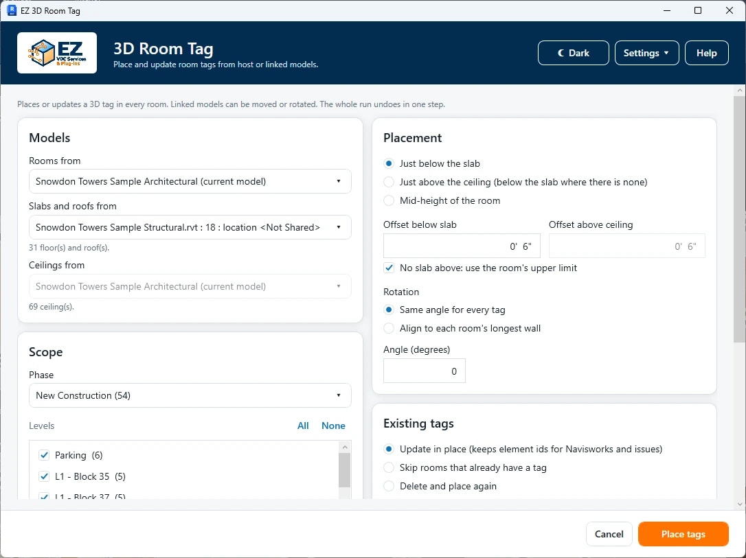Open the Help page

[707, 53]
